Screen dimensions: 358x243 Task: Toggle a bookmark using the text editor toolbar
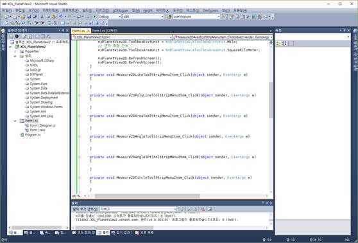[x=62, y=23]
